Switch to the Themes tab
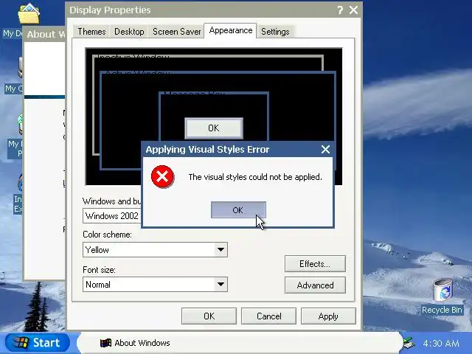472x354 pixels. 91,31
